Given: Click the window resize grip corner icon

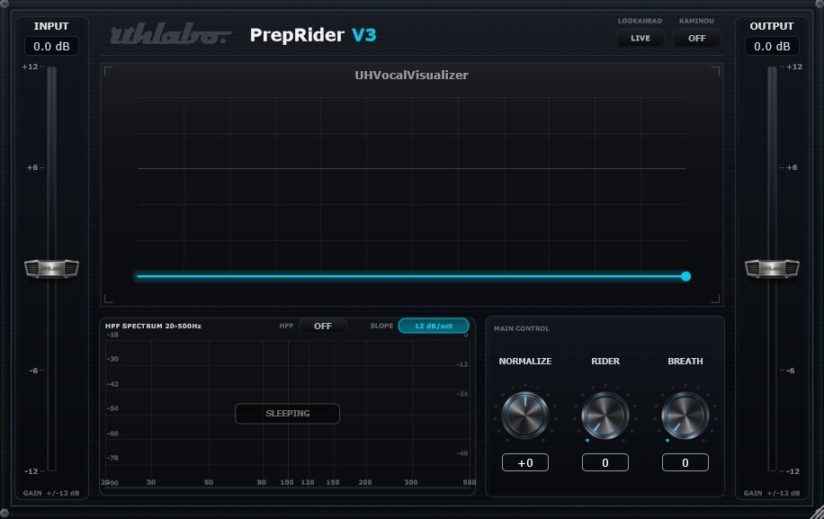Looking at the screenshot, I should coord(817,512).
